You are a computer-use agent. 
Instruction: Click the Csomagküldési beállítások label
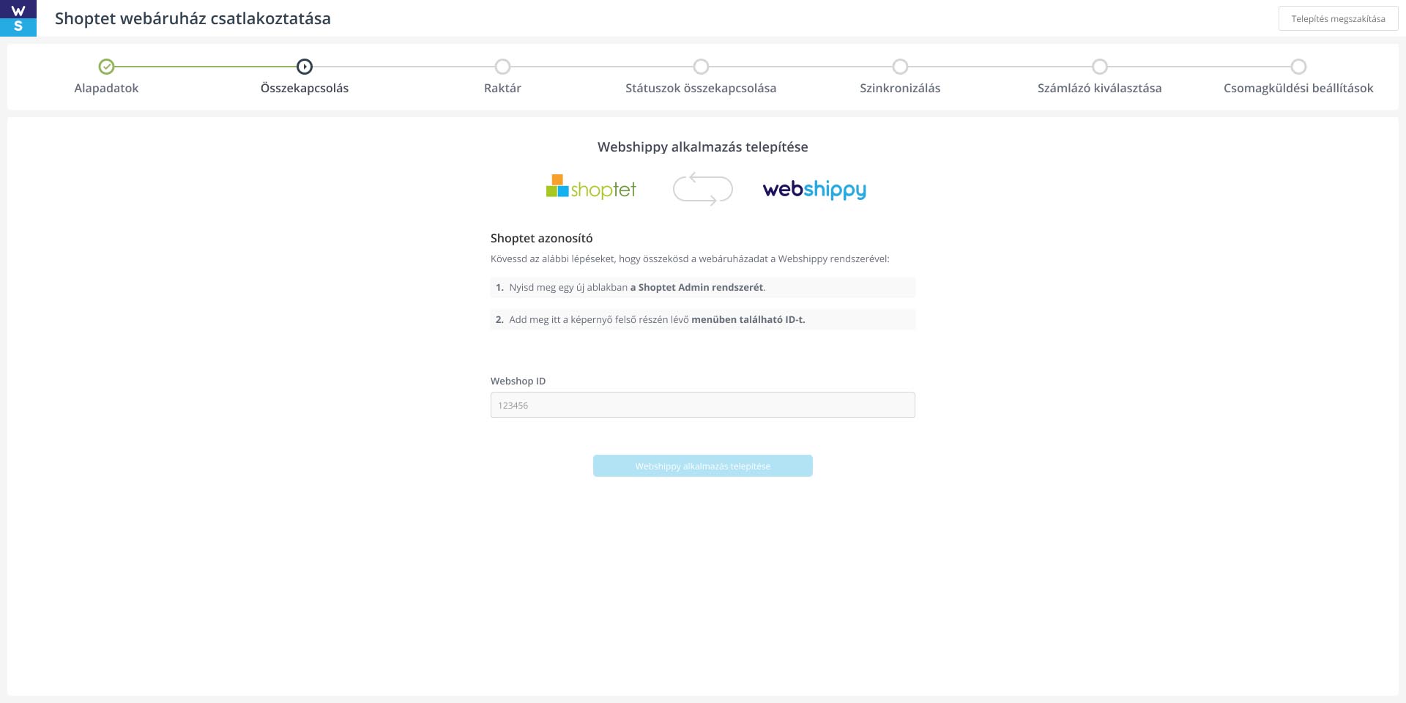click(1298, 88)
